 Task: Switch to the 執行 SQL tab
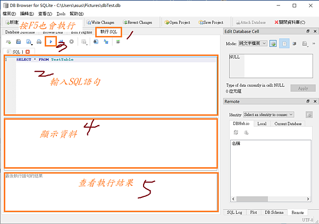point(108,32)
